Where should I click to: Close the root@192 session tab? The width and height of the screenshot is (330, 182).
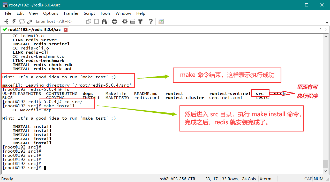[65, 30]
